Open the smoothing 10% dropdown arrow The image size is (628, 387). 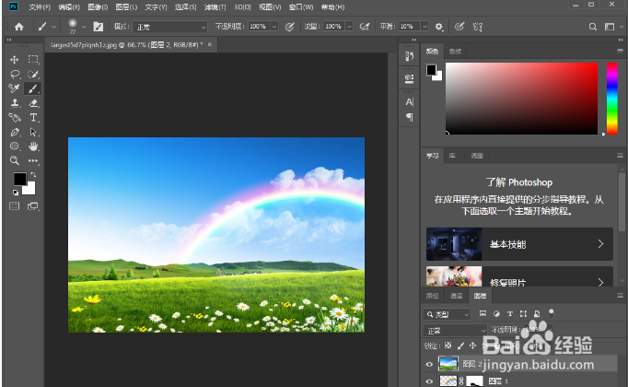(424, 27)
